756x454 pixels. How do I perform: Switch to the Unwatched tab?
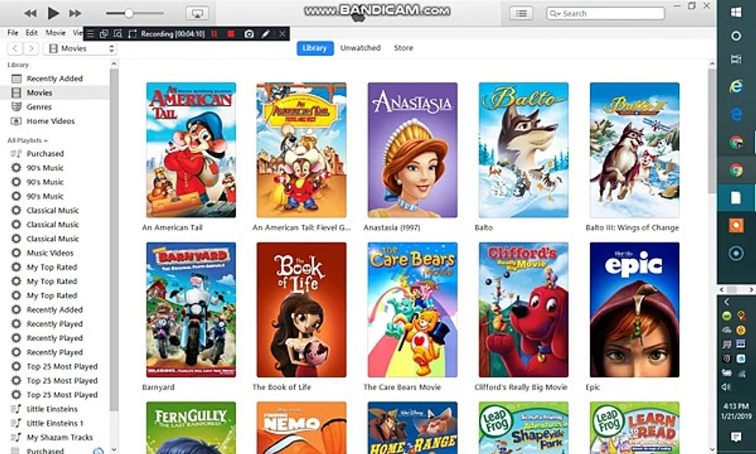[x=360, y=48]
